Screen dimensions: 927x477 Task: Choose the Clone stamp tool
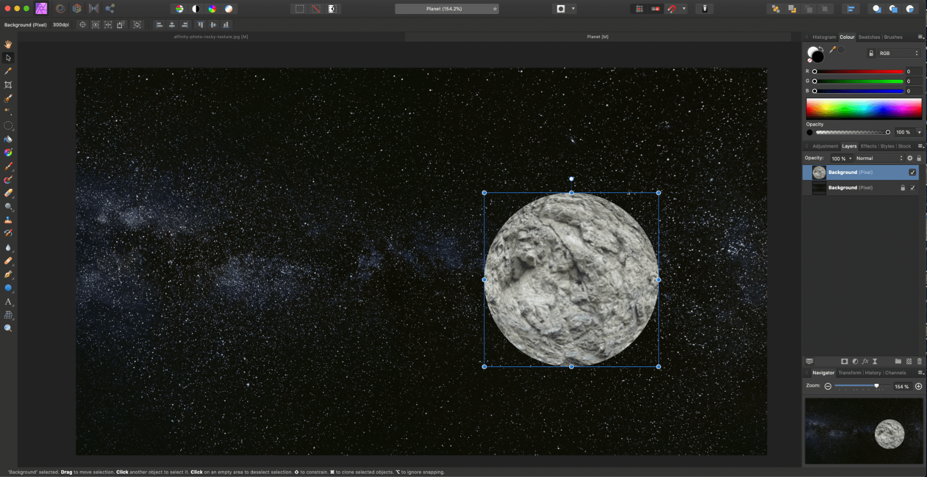8,220
